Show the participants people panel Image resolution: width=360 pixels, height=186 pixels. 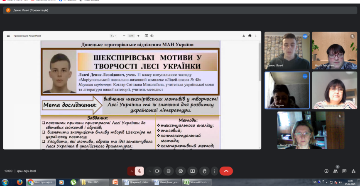pos(336,171)
